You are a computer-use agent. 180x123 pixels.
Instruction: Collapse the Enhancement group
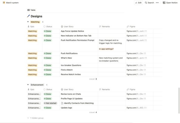click(x=28, y=85)
